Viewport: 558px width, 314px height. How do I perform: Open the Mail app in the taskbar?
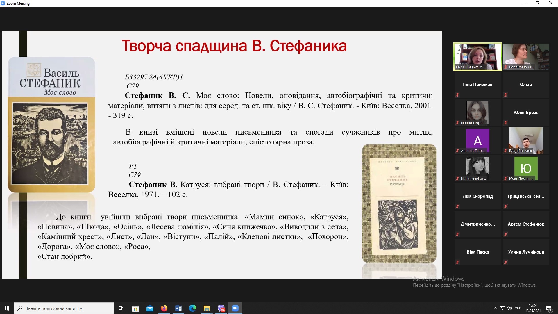(150, 308)
